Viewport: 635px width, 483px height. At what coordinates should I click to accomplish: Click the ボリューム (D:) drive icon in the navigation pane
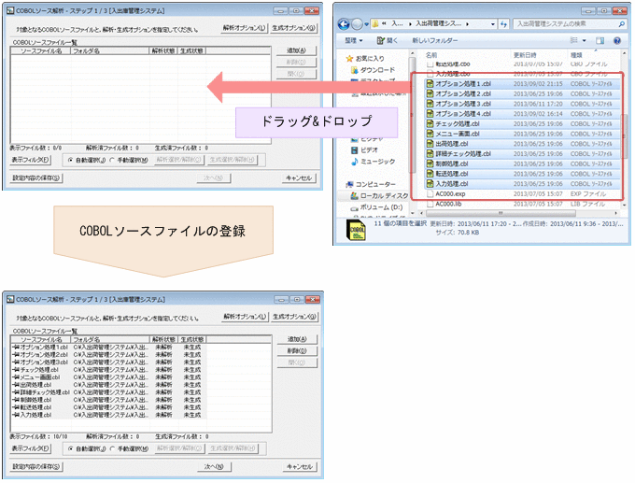pos(354,207)
